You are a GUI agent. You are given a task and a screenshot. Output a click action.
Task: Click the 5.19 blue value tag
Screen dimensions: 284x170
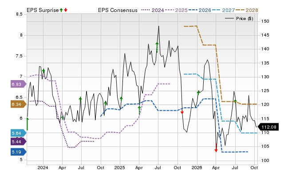coord(19,152)
